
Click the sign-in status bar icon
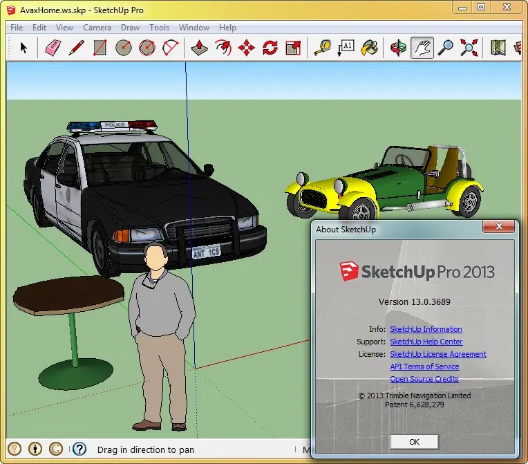[x=56, y=449]
